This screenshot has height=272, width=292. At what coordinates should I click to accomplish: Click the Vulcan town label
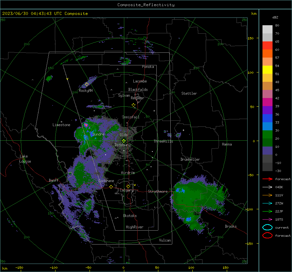[165, 240]
